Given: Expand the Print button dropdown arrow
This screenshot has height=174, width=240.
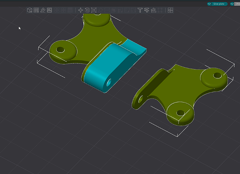Looking at the screenshot, I should coord(232,4).
